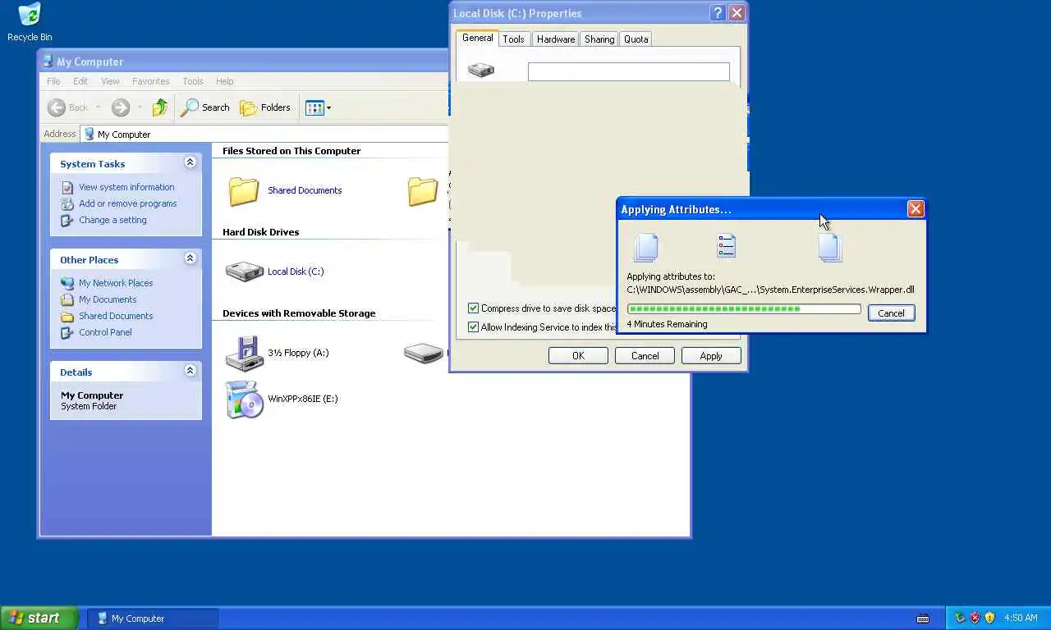The width and height of the screenshot is (1051, 630).
Task: Toggle the Folders pane button
Action: click(x=265, y=107)
